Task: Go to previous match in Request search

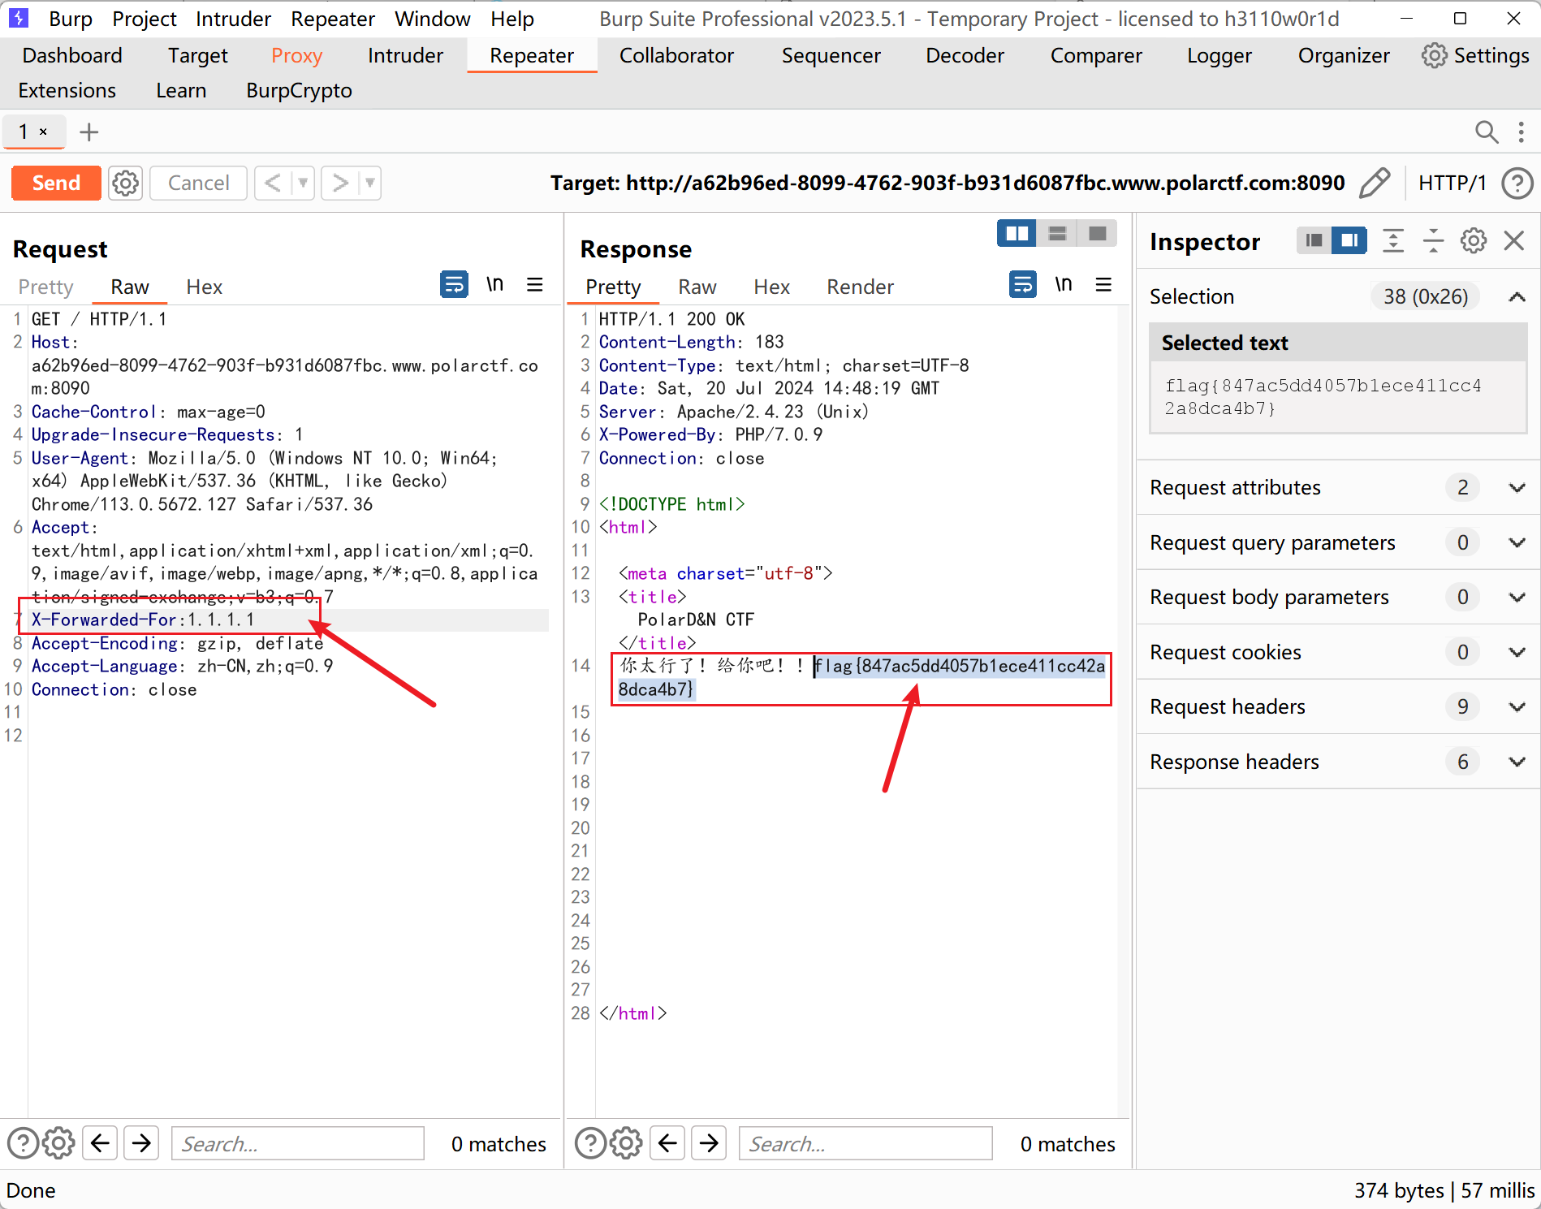Action: [x=101, y=1143]
